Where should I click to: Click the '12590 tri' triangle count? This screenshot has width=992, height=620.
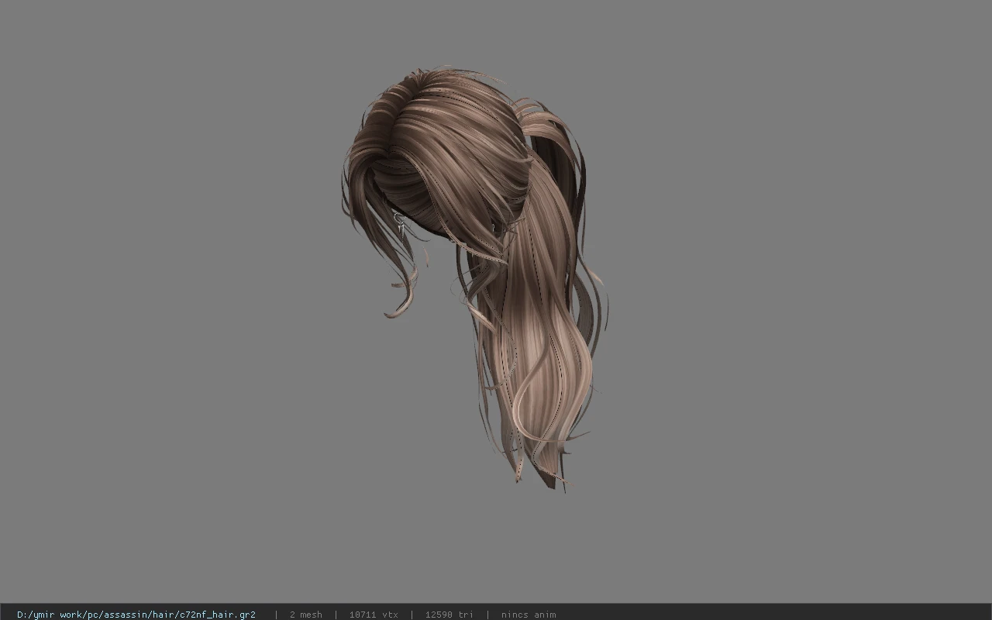tap(449, 615)
